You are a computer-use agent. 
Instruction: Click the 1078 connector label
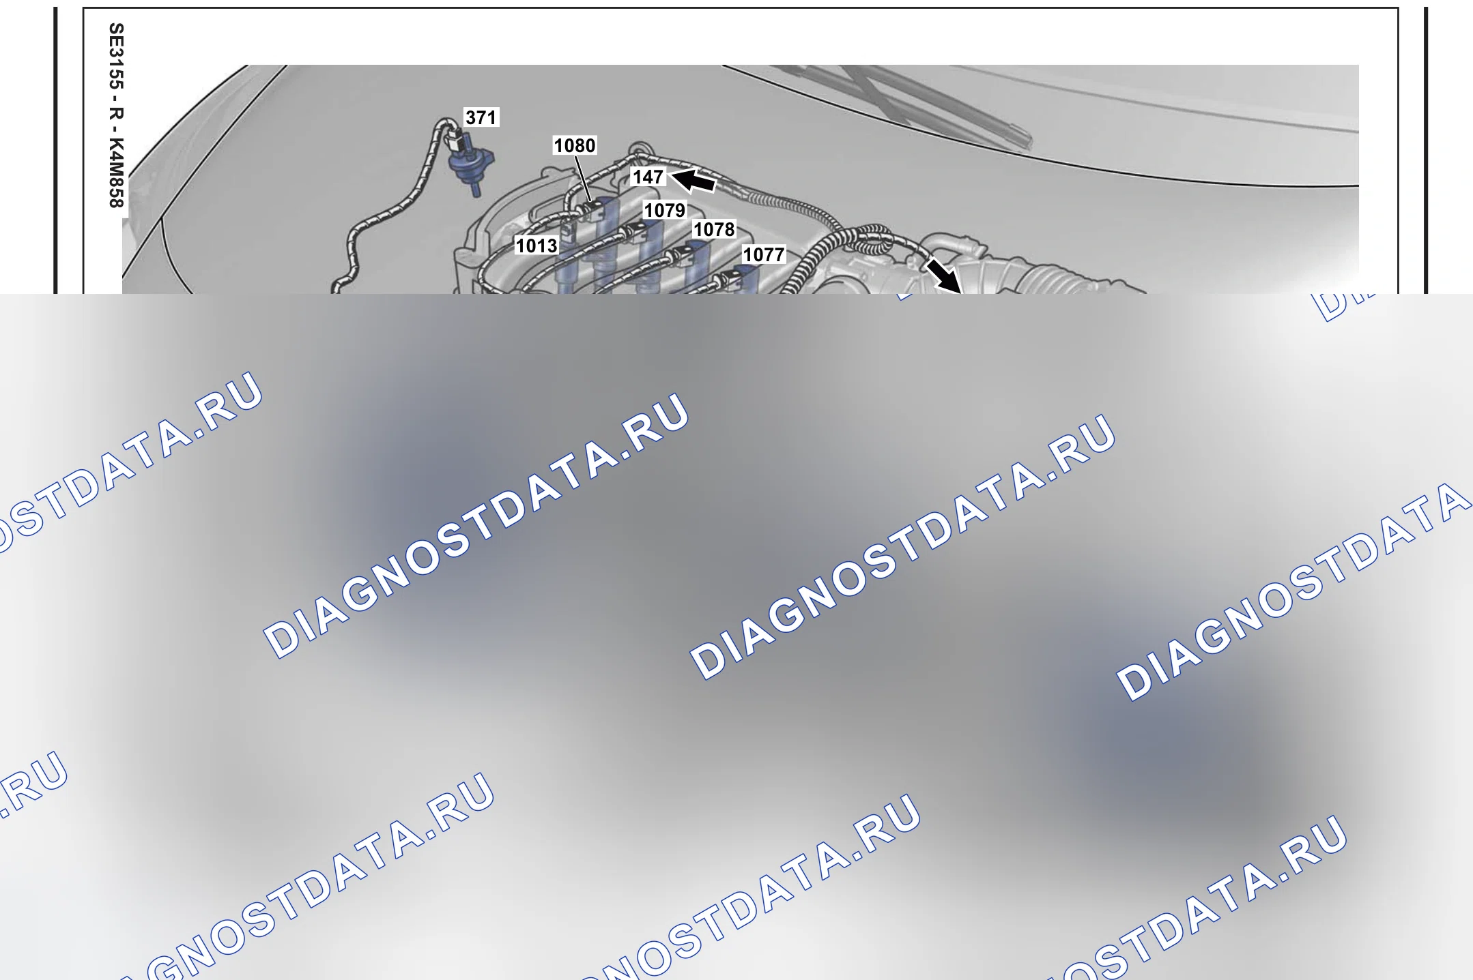click(x=714, y=229)
